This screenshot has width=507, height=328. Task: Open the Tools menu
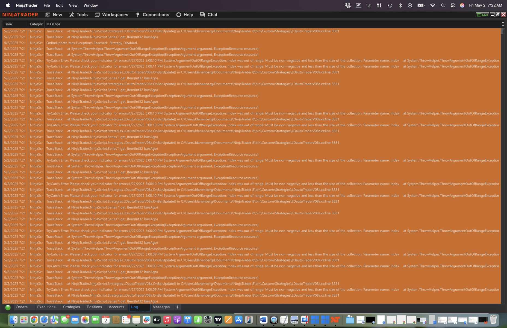[78, 15]
